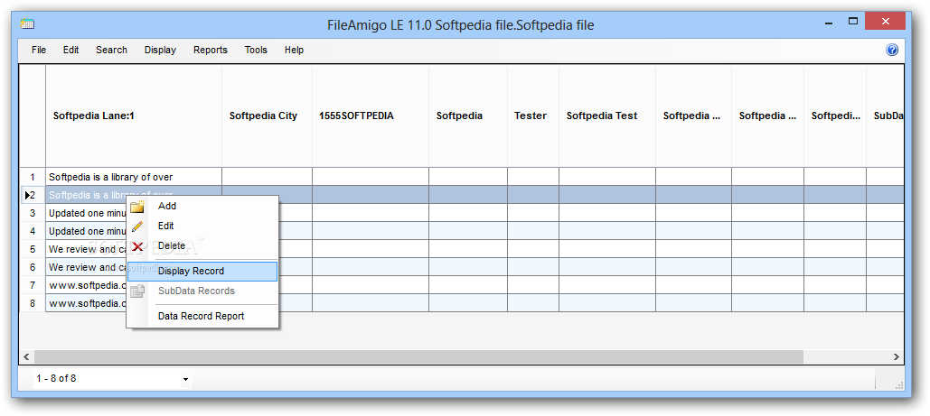Viewport: 930px width, 416px height.
Task: Click the Softpedia Lane:1 column header
Action: (x=134, y=116)
